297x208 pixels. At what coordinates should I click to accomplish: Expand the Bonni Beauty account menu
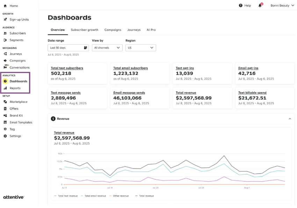pyautogui.click(x=282, y=6)
